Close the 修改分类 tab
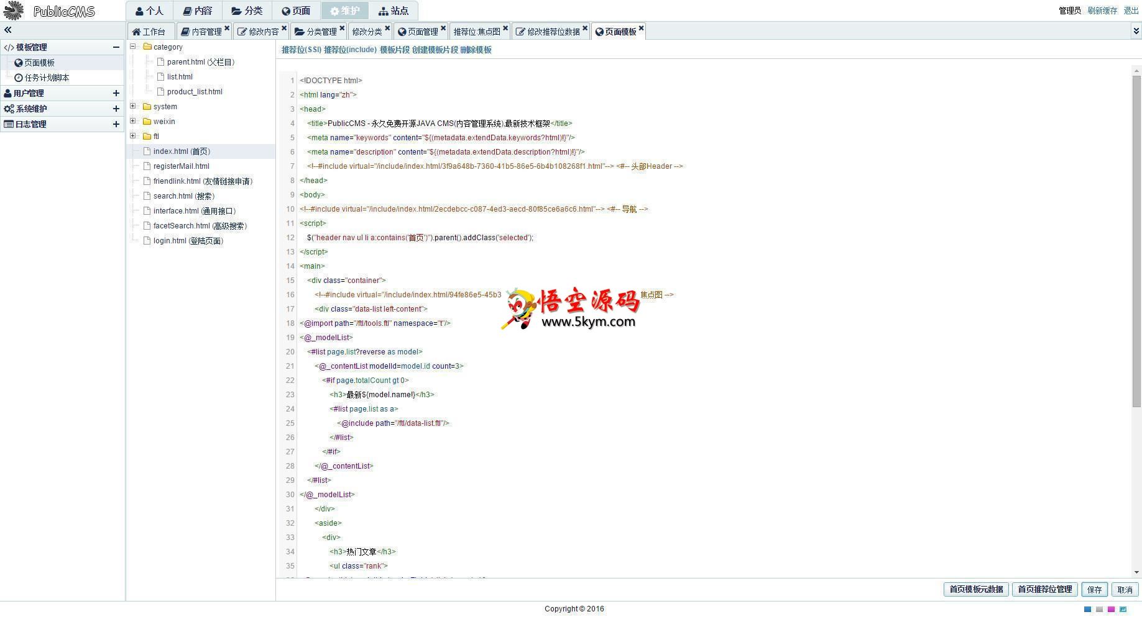 click(387, 28)
